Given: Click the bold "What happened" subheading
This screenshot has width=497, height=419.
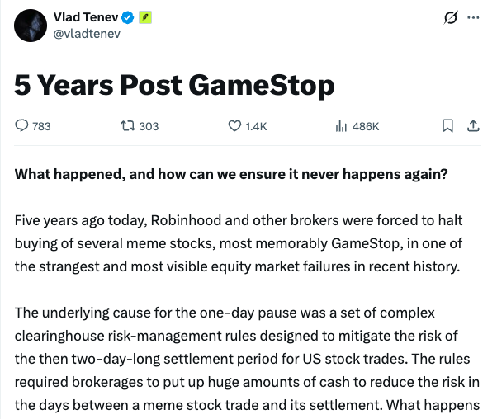Looking at the screenshot, I should point(230,175).
